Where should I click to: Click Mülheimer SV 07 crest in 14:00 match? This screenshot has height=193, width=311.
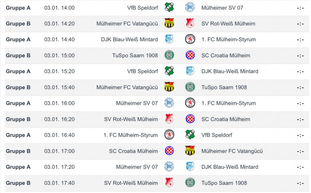190,7
